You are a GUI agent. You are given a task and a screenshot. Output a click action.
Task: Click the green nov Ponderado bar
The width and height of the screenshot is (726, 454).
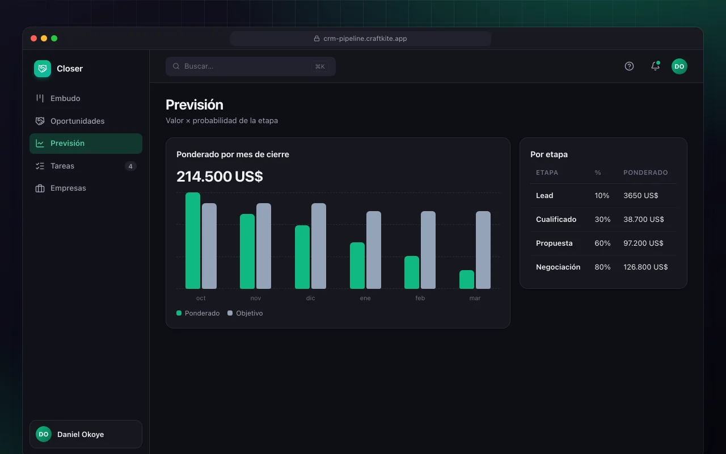click(x=247, y=251)
